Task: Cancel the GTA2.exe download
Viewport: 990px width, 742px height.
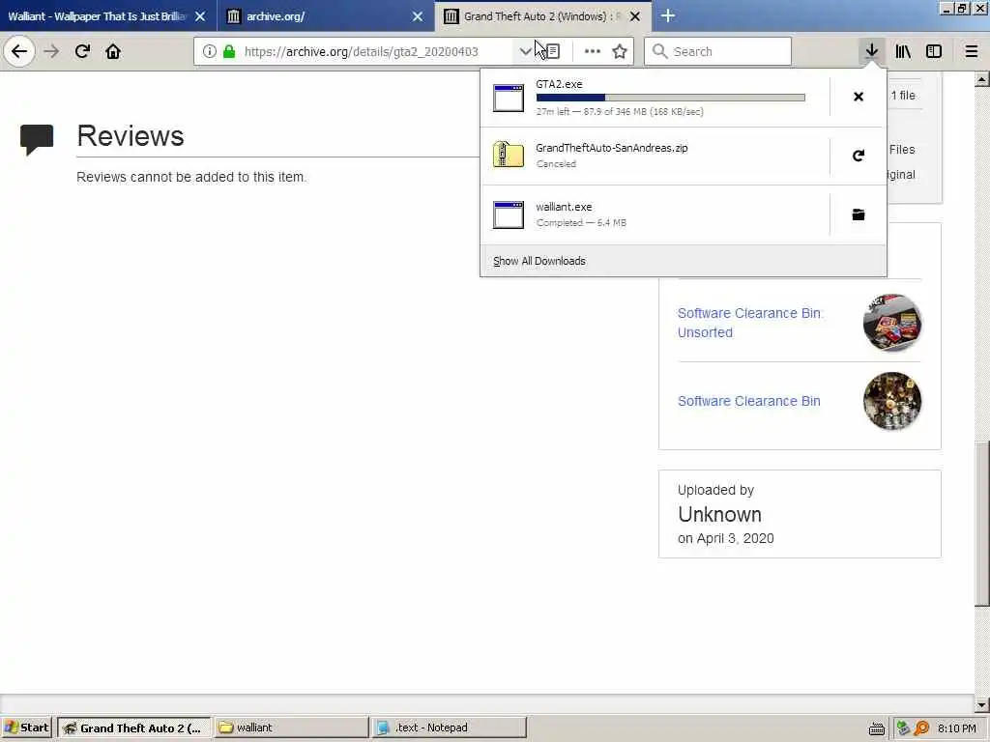Action: point(859,97)
